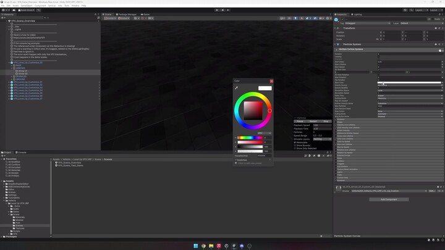
Task: Toggle the Play On Awake checkbox
Action: (x=379, y=101)
